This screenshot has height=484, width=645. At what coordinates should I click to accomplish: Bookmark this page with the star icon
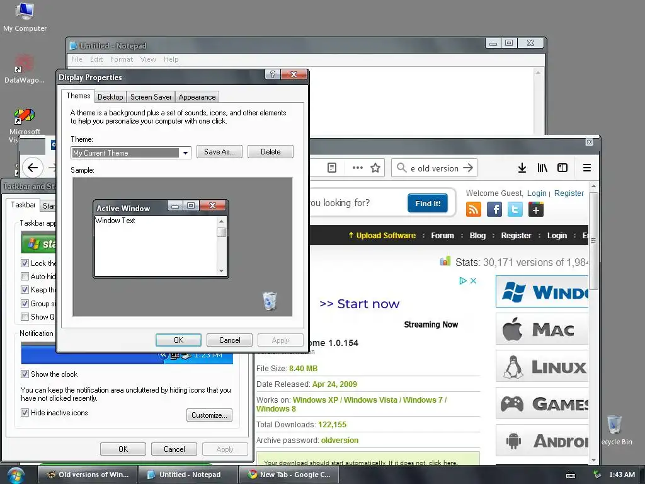pos(375,168)
